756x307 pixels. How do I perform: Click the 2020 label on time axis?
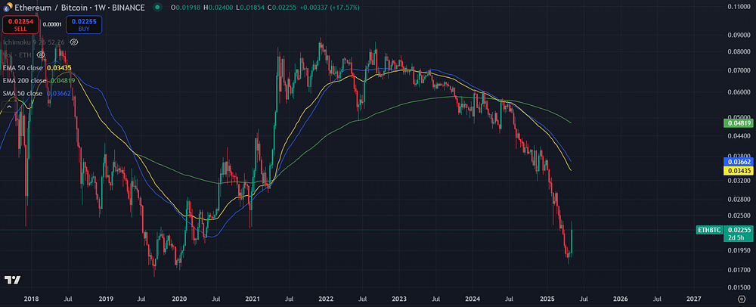point(179,299)
